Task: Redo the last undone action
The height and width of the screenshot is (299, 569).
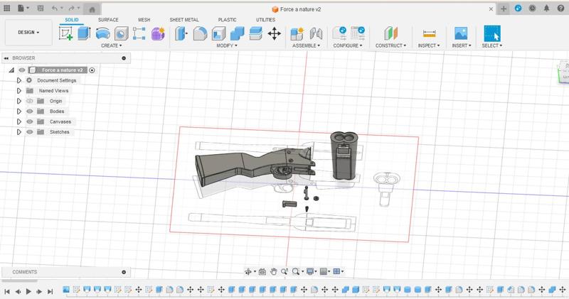Action: pyautogui.click(x=72, y=8)
